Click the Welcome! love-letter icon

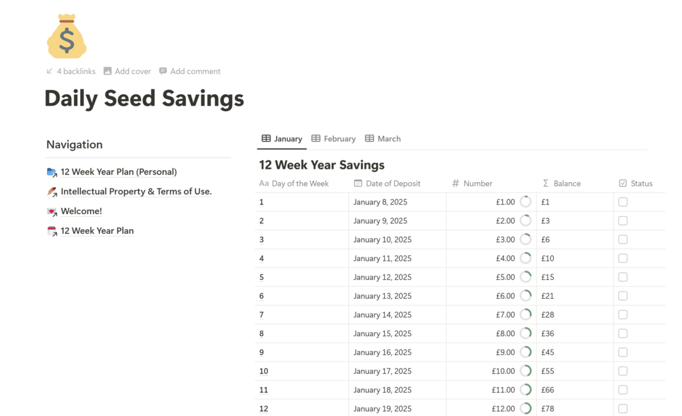52,211
